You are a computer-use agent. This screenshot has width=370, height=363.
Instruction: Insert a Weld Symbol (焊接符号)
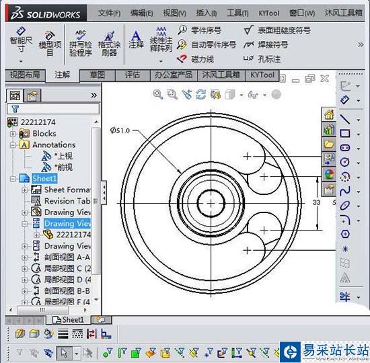click(266, 44)
